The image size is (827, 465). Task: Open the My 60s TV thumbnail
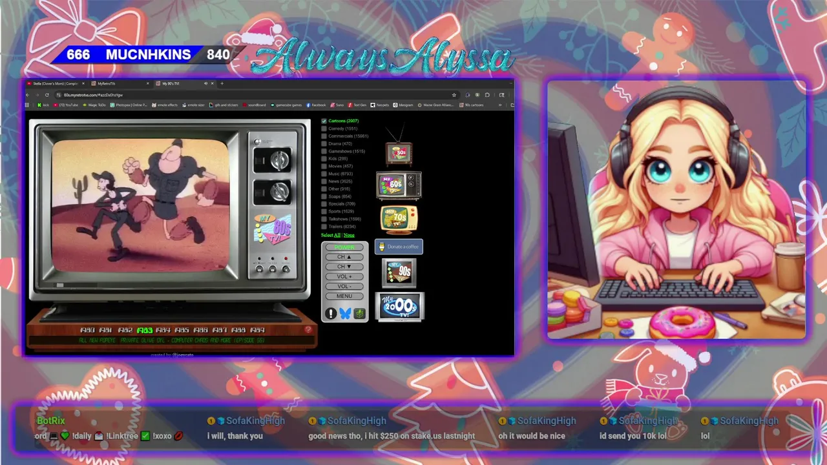399,186
